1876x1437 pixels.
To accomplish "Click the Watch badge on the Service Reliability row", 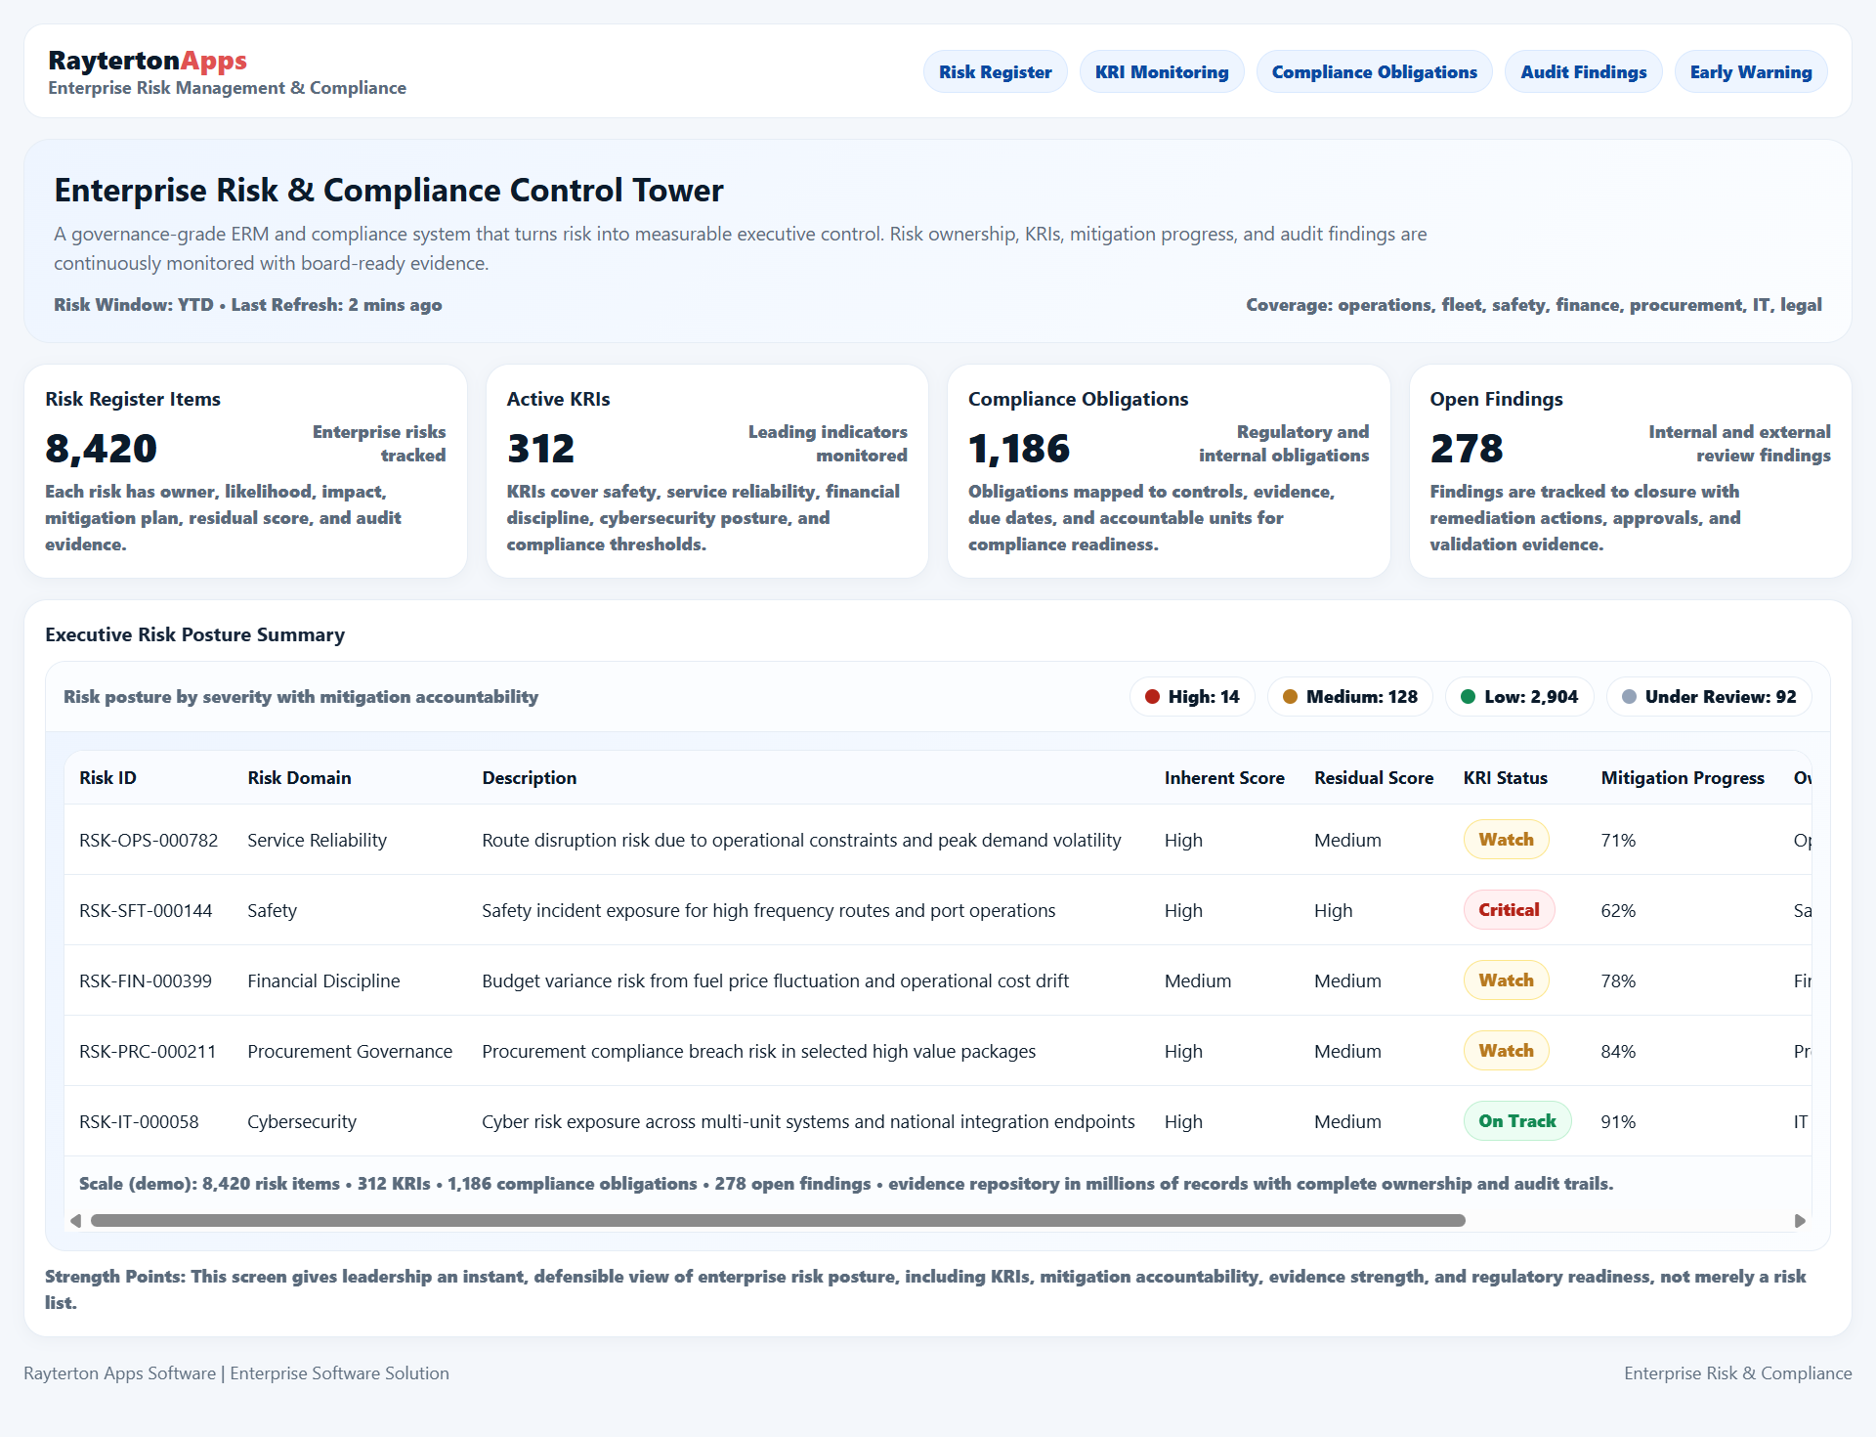I will pos(1506,839).
